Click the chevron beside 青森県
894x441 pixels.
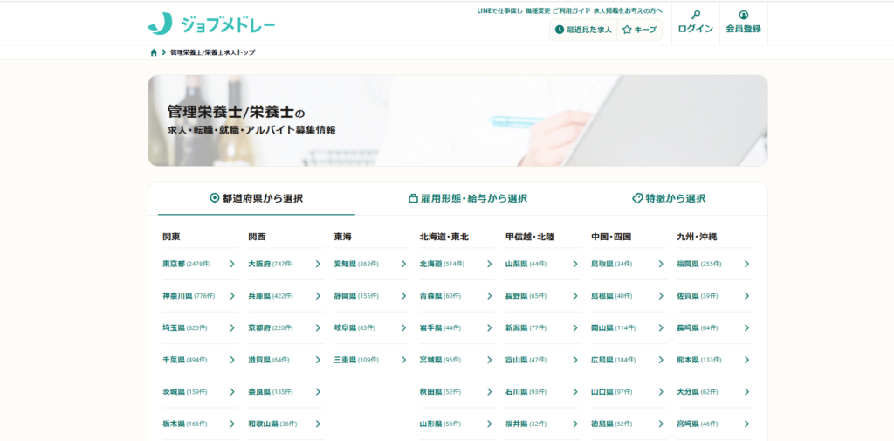pyautogui.click(x=490, y=295)
